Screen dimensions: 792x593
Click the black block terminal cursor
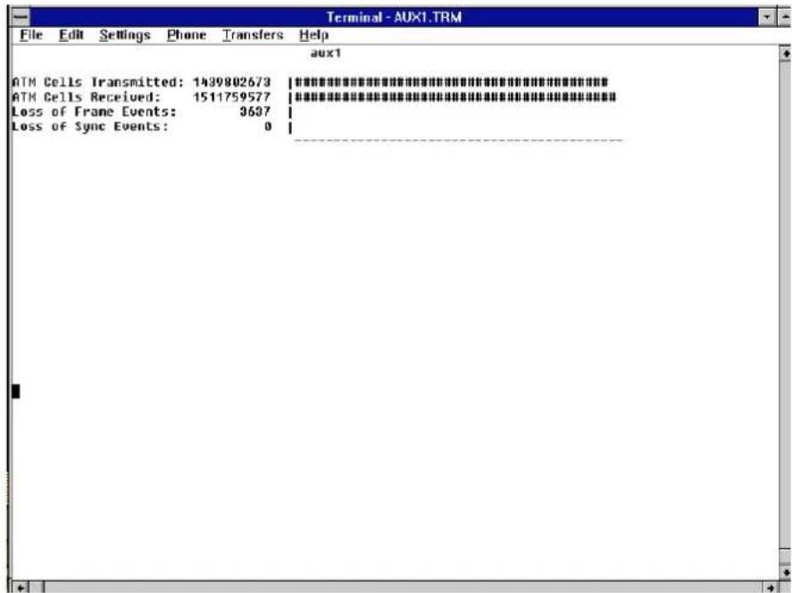point(16,391)
